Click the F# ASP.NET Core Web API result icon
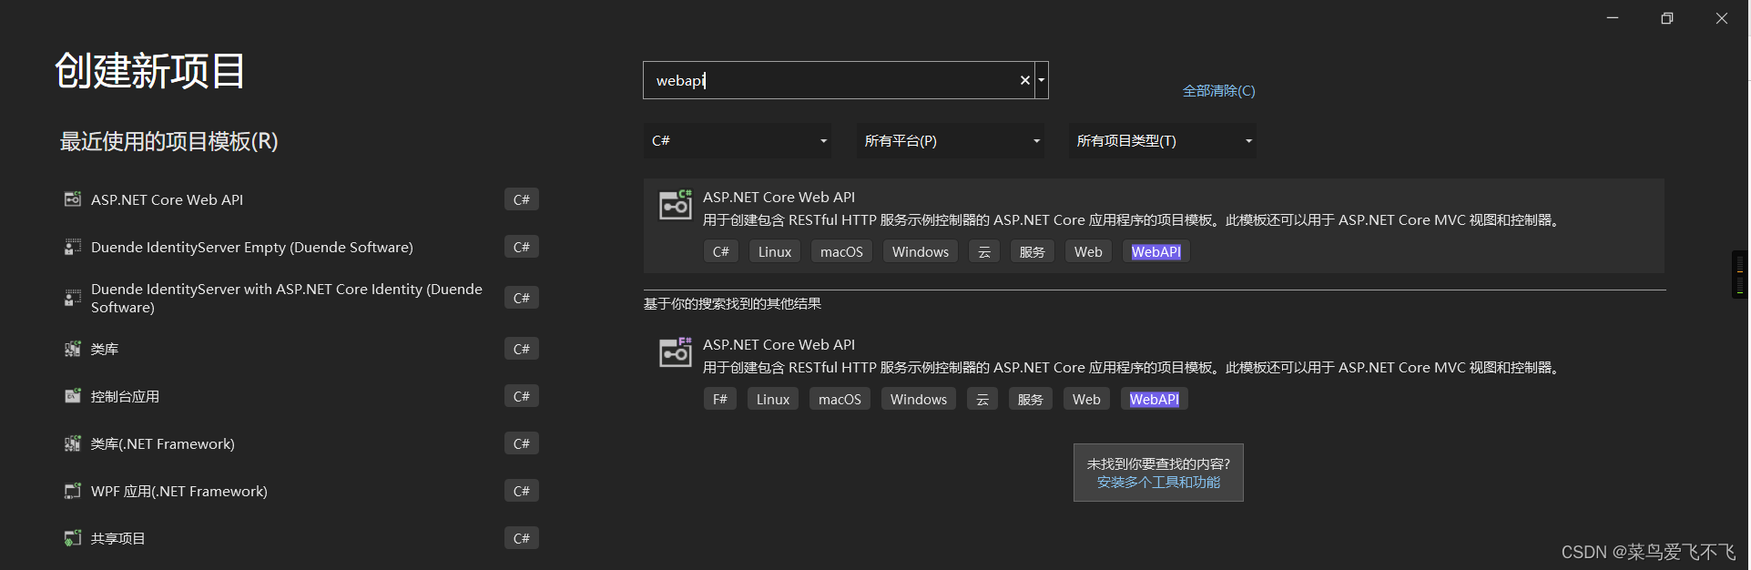The image size is (1751, 570). pyautogui.click(x=676, y=352)
